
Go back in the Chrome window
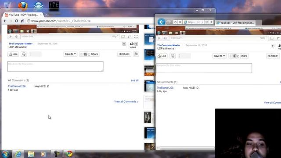click(5, 21)
